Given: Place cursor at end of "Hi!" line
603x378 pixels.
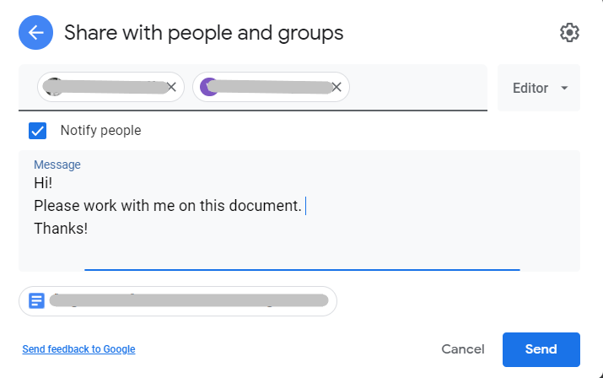Looking at the screenshot, I should click(x=54, y=183).
